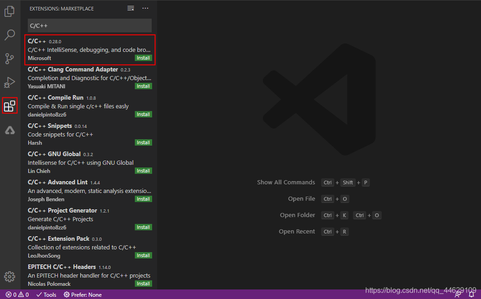Open the C/C++ 0.28.0 extension title

pyautogui.click(x=37, y=41)
